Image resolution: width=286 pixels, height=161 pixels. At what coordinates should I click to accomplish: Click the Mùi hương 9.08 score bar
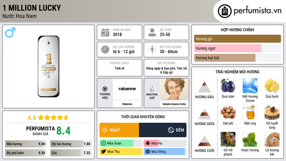point(26,144)
